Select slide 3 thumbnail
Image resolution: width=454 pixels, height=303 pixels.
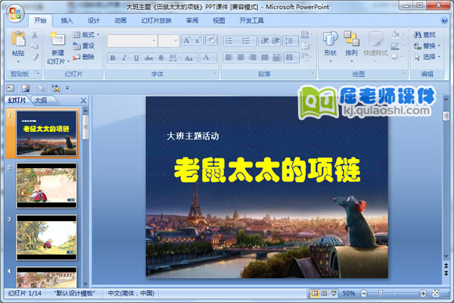(x=46, y=237)
